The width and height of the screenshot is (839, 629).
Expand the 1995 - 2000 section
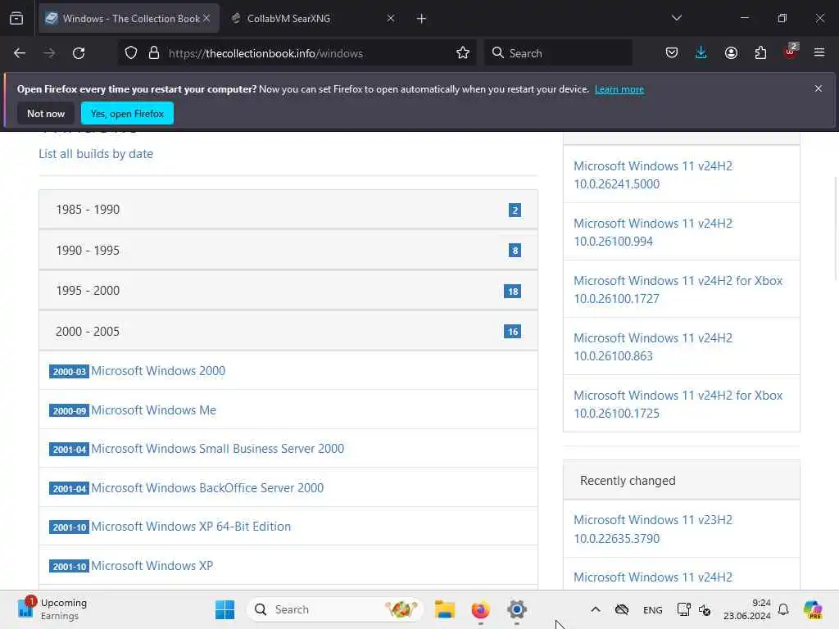(288, 291)
